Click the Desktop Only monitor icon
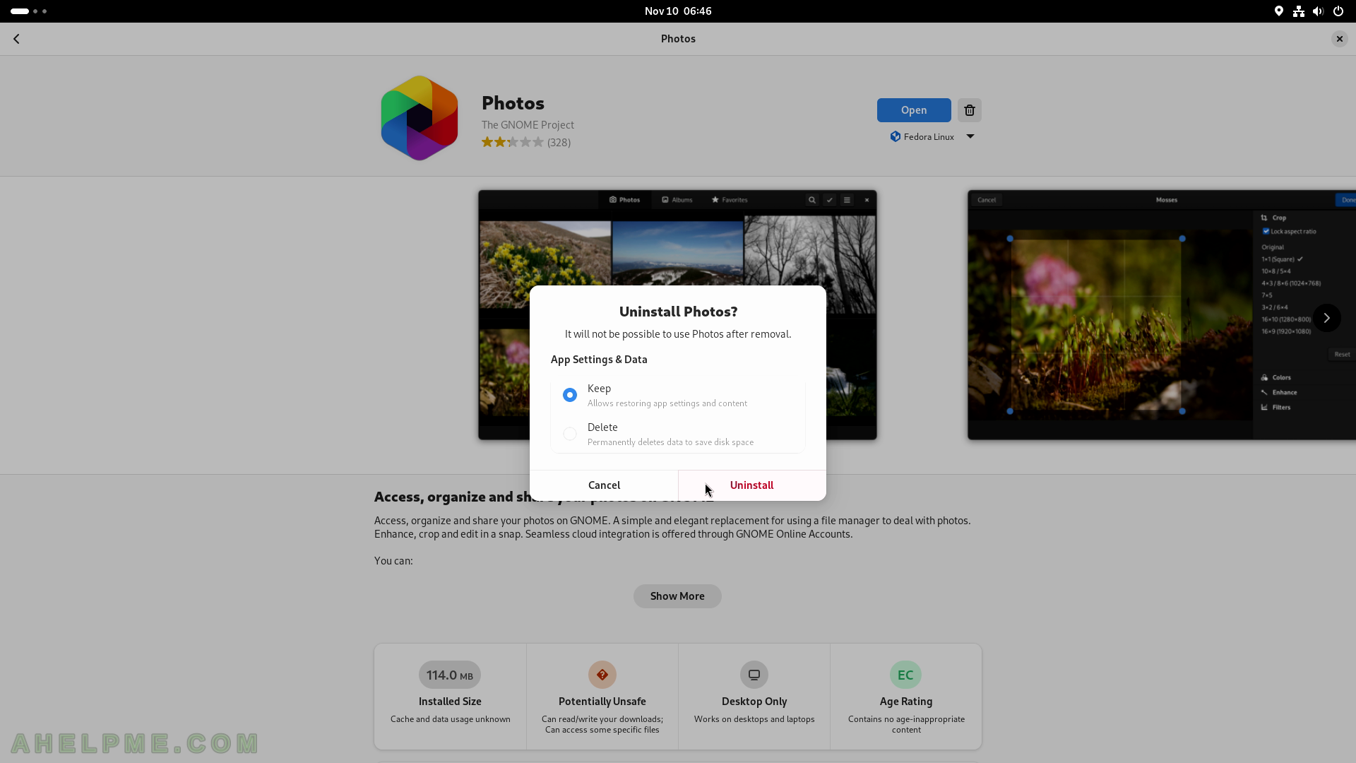Viewport: 1356px width, 763px height. pyautogui.click(x=754, y=675)
